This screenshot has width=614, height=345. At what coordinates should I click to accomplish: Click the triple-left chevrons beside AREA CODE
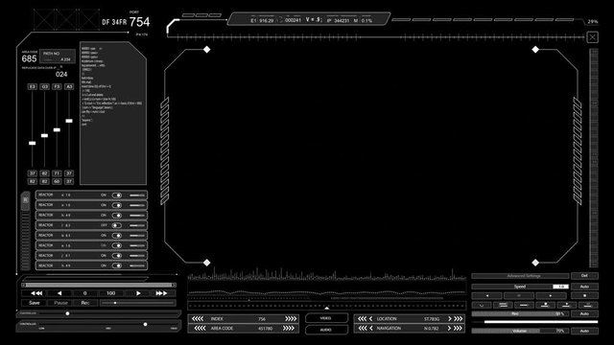click(x=200, y=328)
